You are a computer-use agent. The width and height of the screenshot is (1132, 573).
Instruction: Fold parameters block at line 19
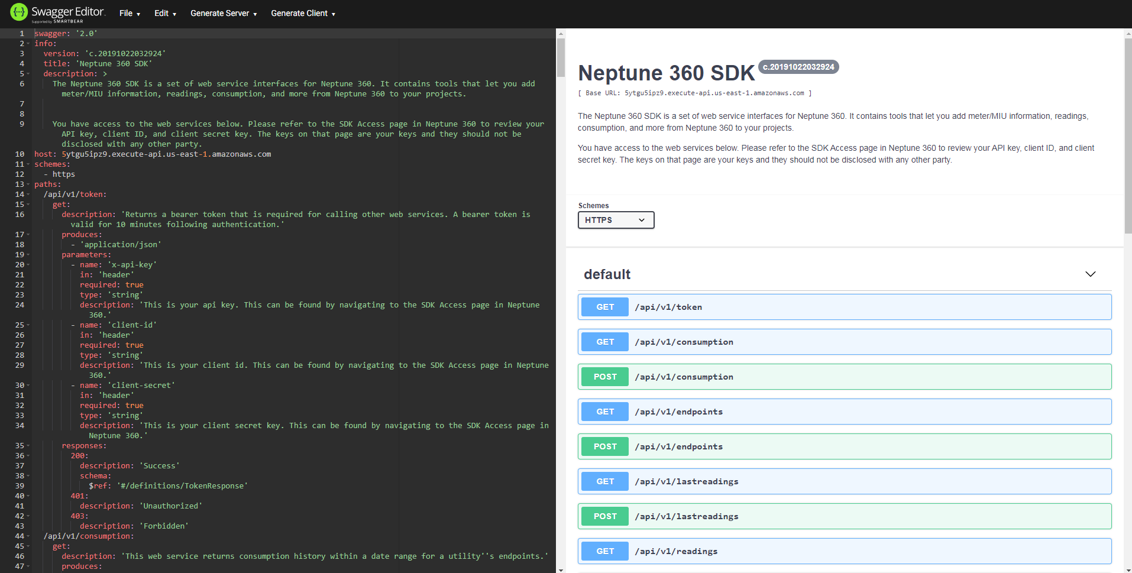pos(28,255)
